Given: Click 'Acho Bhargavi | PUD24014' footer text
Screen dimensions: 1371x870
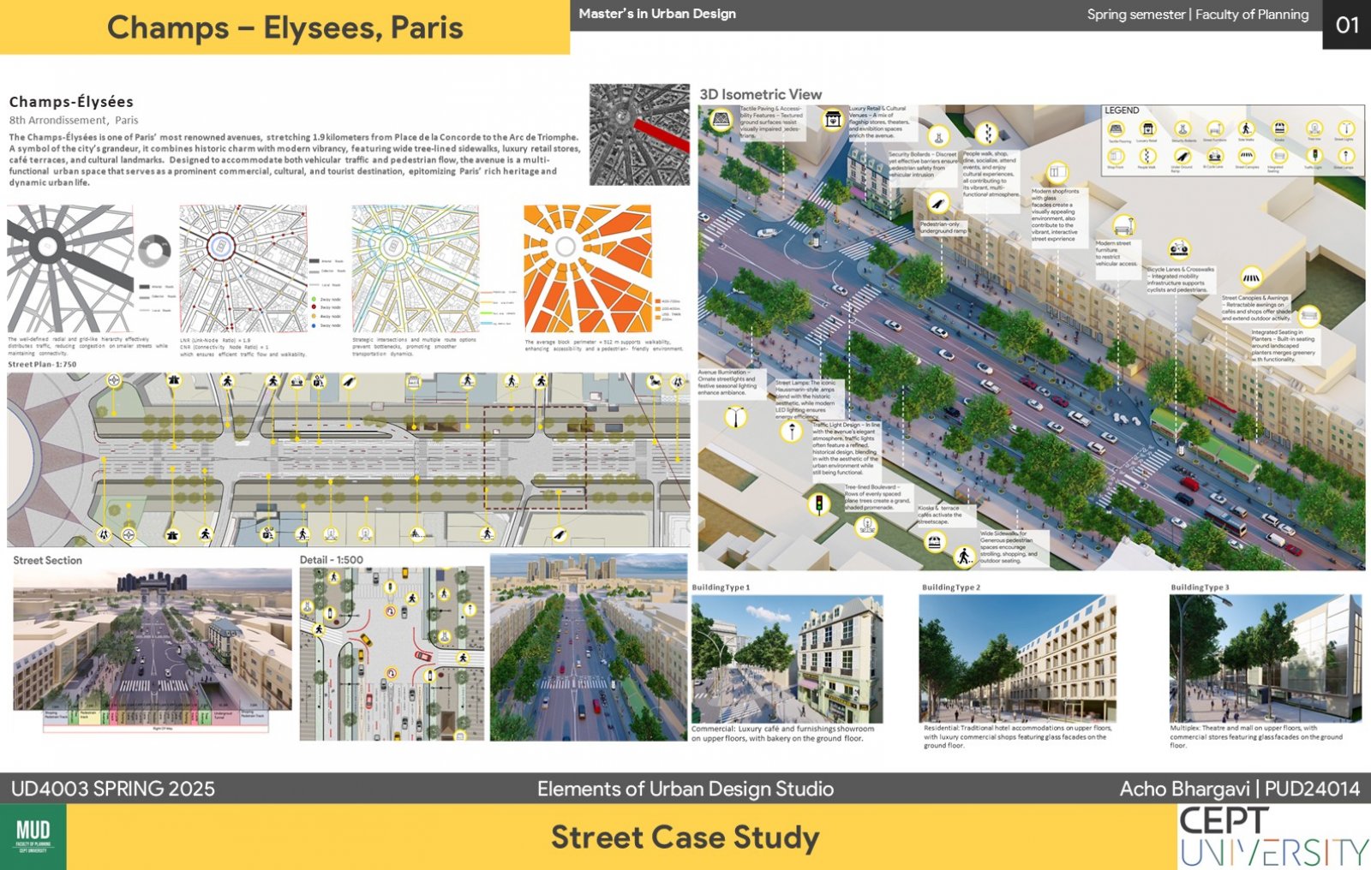Looking at the screenshot, I should click(x=1240, y=789).
